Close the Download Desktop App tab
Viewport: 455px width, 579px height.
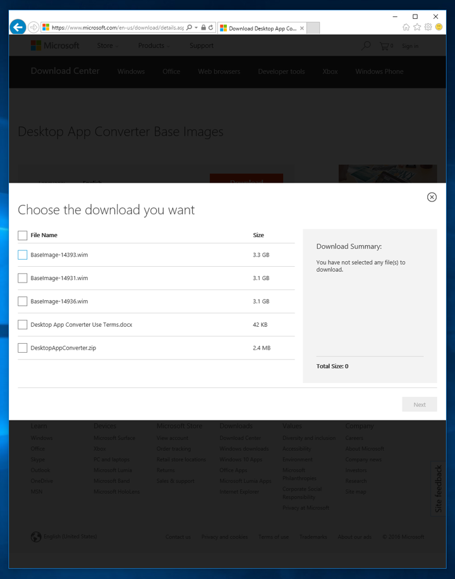(x=301, y=28)
